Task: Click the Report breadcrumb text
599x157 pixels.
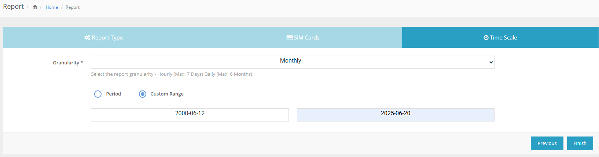Action: pos(73,7)
